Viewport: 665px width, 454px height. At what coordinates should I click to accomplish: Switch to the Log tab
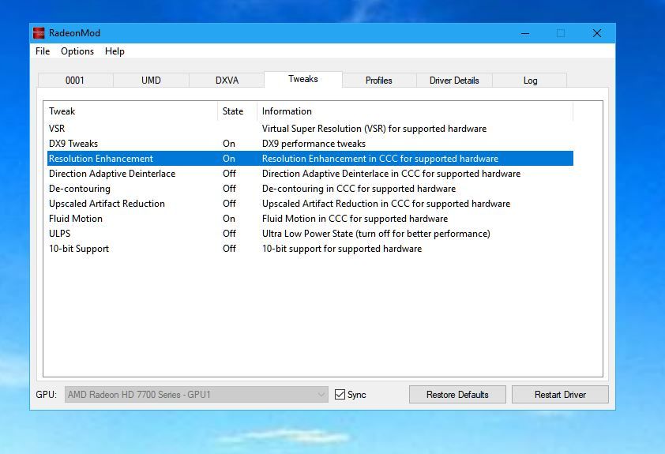tap(530, 80)
